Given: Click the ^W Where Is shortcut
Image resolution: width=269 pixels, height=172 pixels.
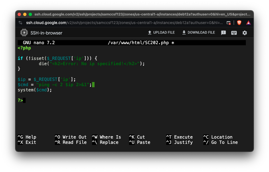Looking at the screenshot, I should [106, 137].
